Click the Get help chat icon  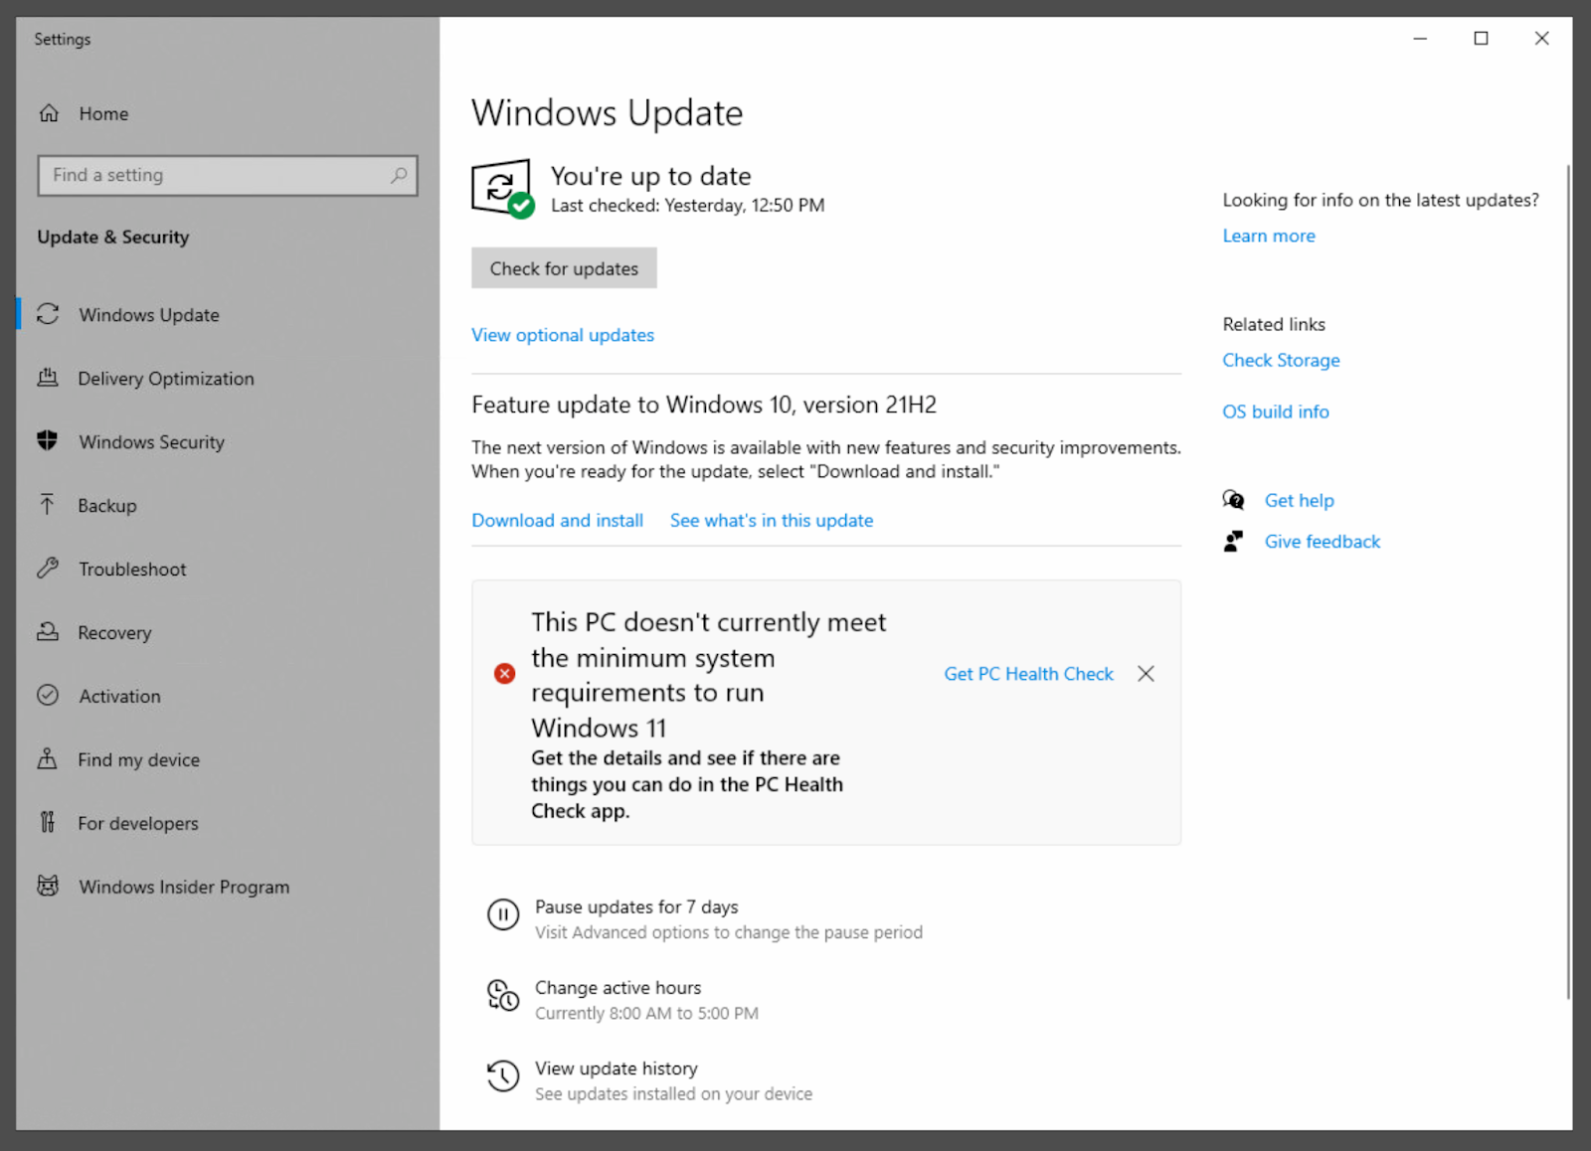pos(1234,500)
